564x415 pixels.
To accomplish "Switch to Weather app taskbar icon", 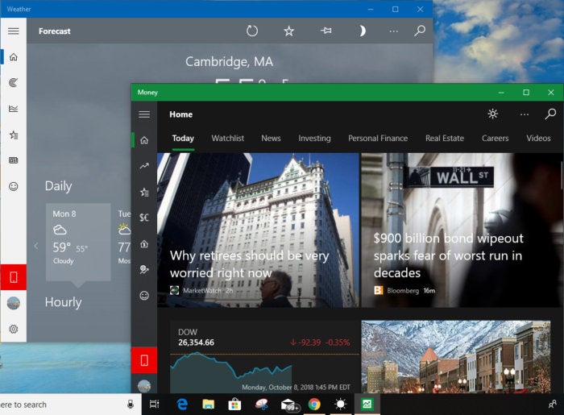I will click(340, 405).
